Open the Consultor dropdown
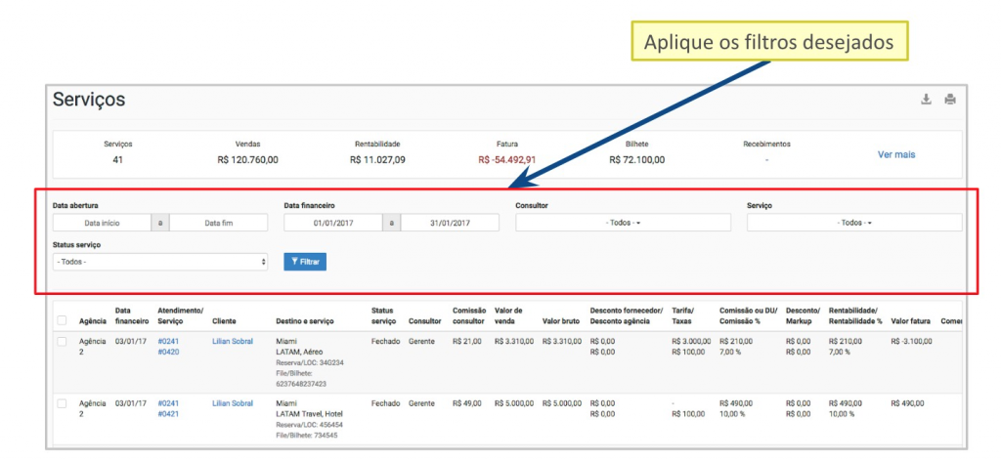Screen dimensions: 1001x460 pos(623,223)
